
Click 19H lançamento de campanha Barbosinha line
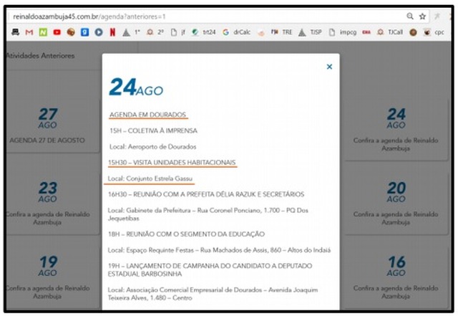(210, 269)
